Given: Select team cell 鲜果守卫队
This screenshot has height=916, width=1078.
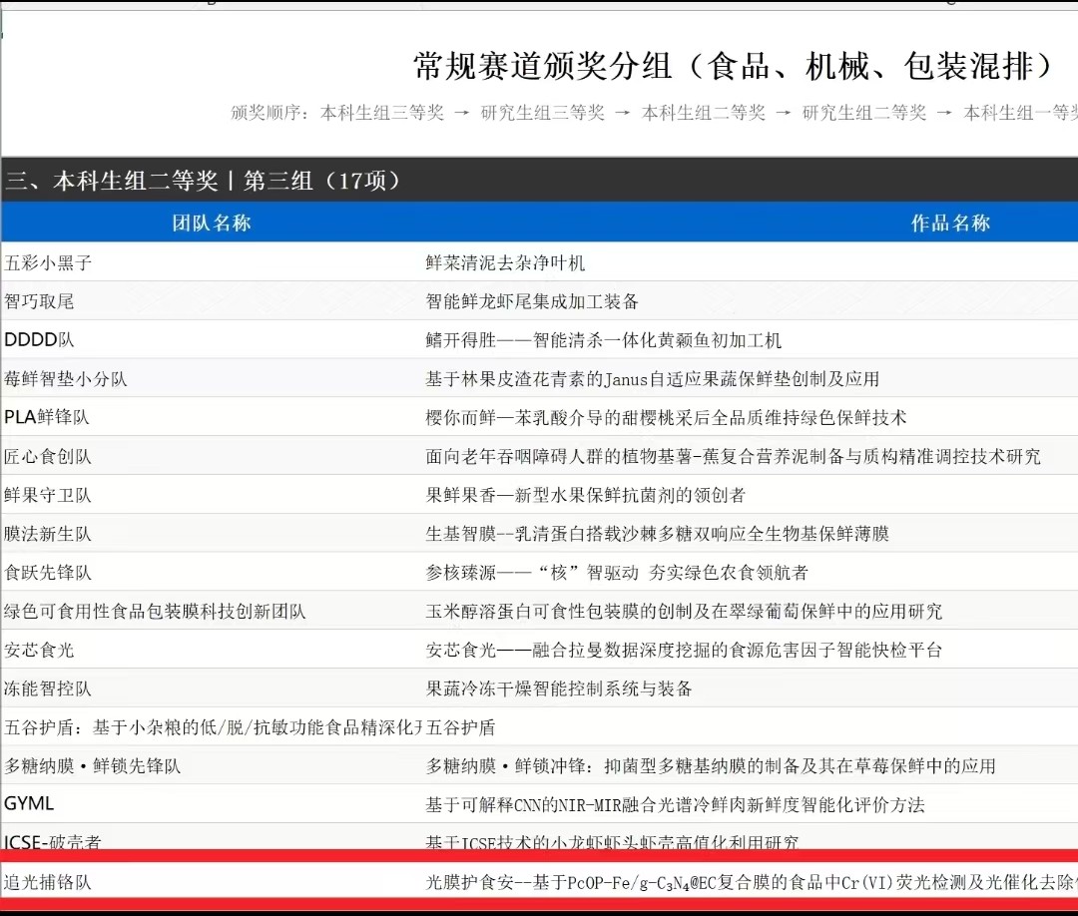Looking at the screenshot, I should pyautogui.click(x=48, y=495).
